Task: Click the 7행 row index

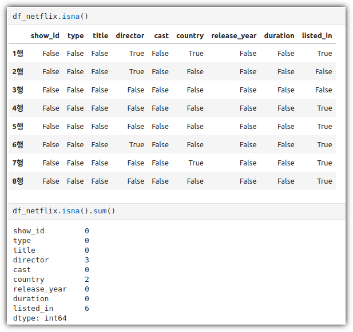Action: (x=18, y=163)
